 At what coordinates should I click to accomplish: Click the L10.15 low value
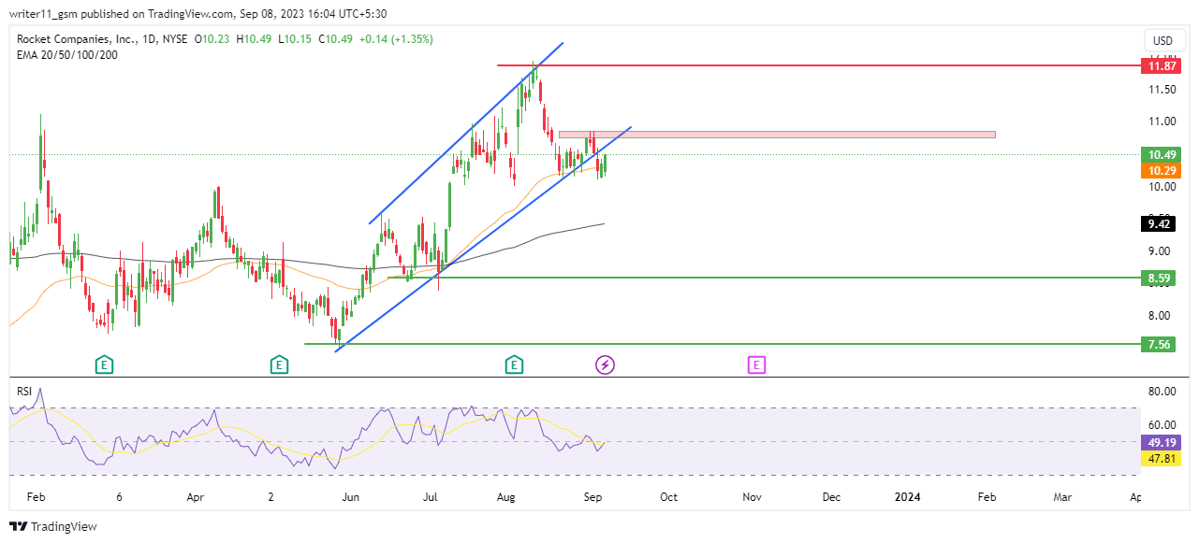point(294,39)
